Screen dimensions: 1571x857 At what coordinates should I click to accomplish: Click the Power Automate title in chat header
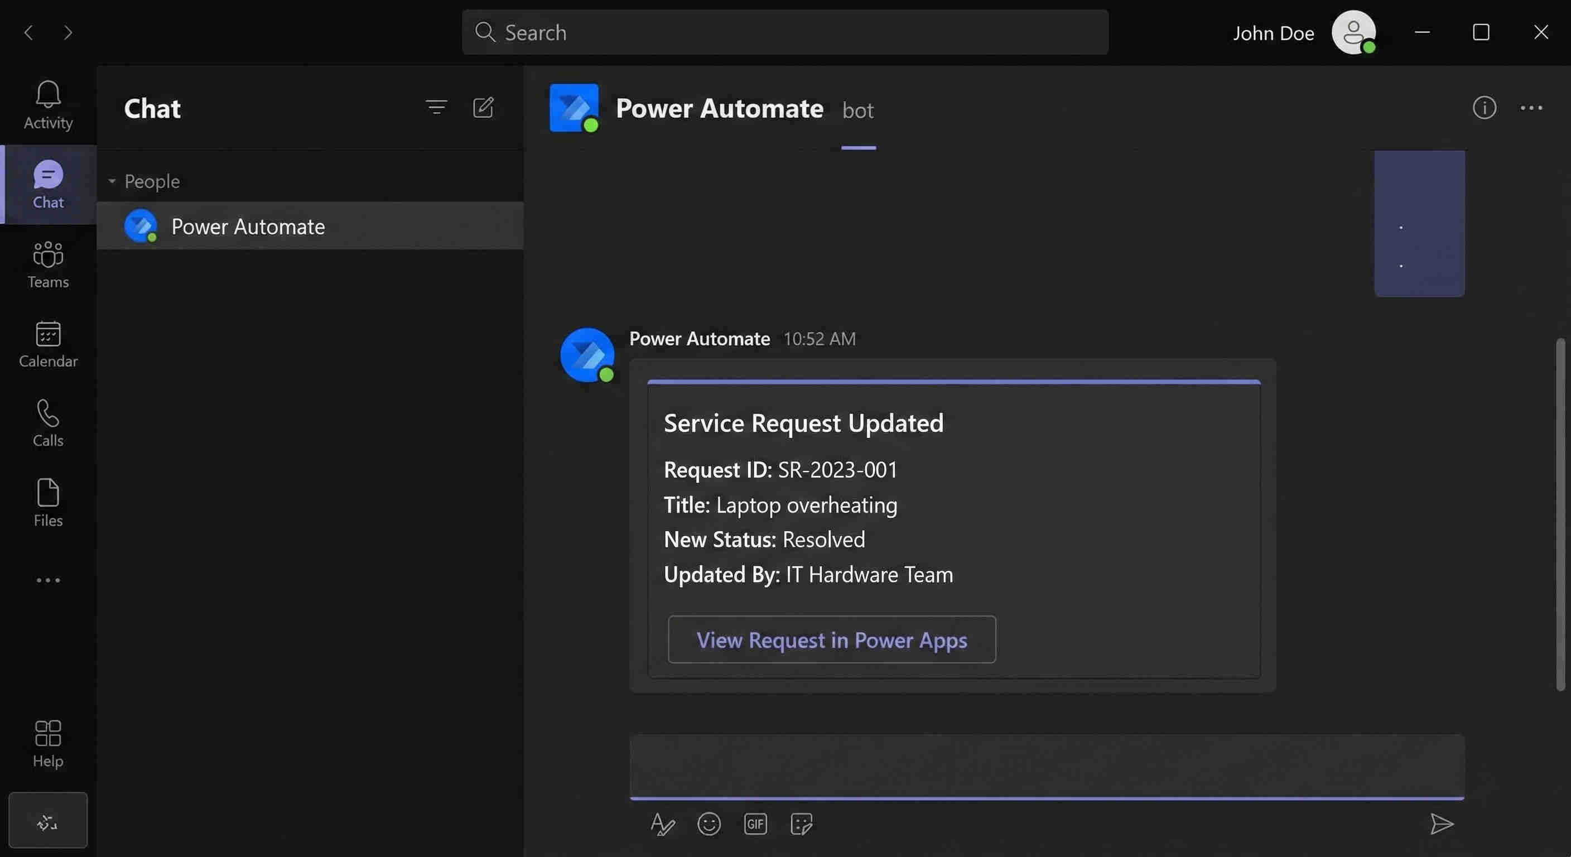click(720, 109)
